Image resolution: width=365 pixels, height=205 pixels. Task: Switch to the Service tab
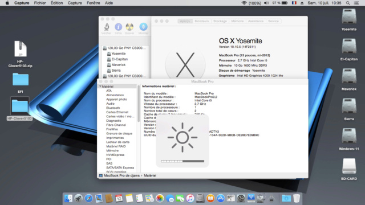click(x=273, y=21)
